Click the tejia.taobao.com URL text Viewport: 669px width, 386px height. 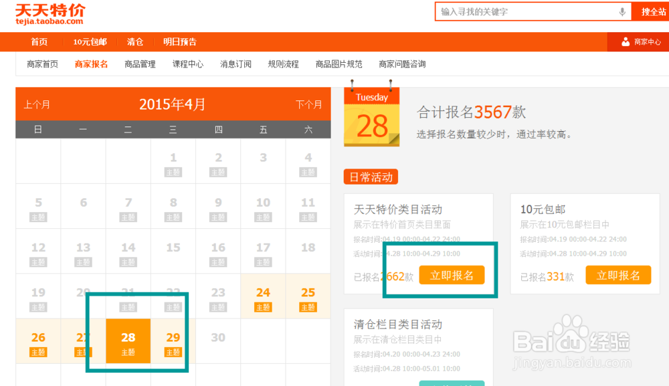pos(49,21)
